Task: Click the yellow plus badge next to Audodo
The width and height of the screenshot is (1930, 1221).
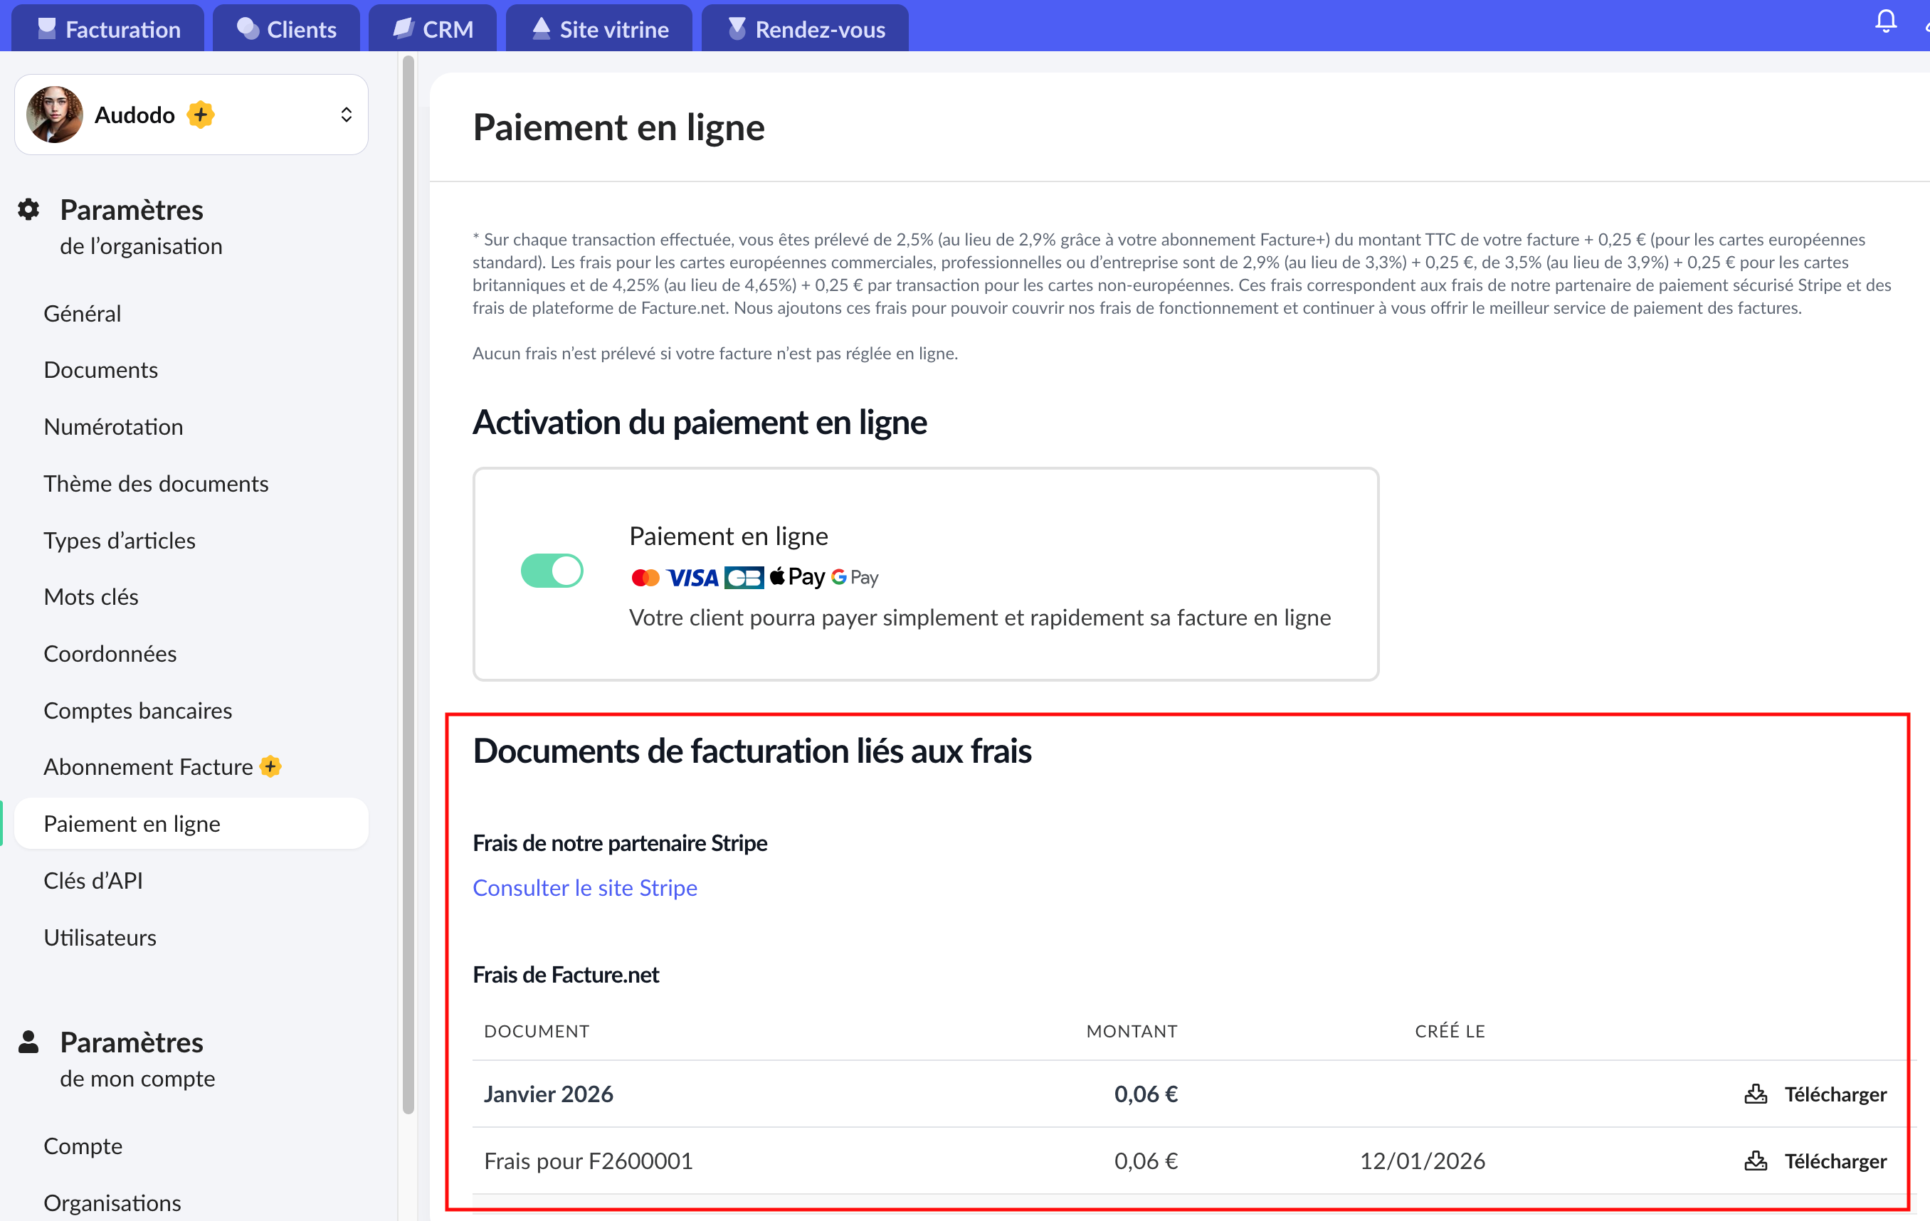Action: (201, 115)
